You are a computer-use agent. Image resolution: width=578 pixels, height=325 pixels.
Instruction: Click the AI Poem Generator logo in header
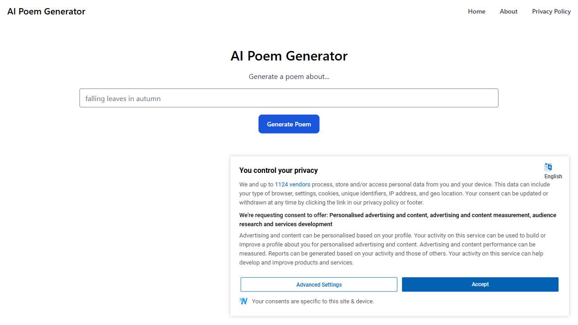tap(46, 11)
